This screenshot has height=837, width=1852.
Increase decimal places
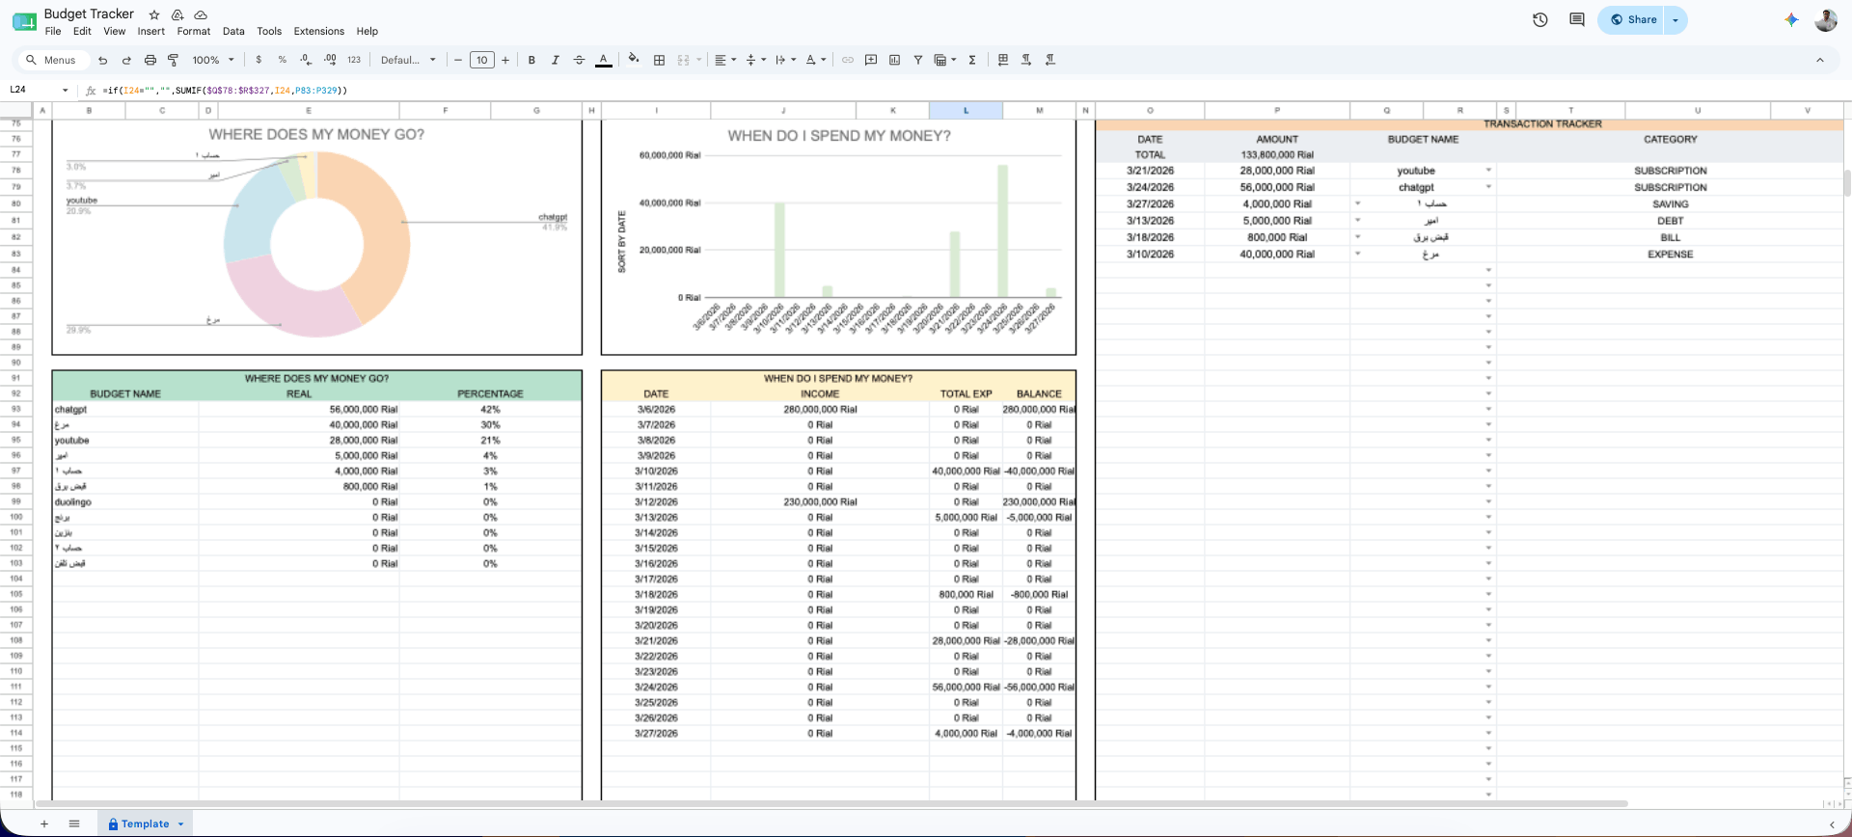click(x=330, y=60)
